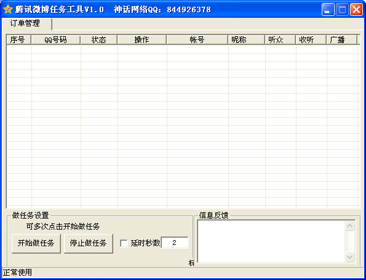Click the 信息反馈 scrollbar down arrow
The height and width of the screenshot is (280, 366).
[349, 257]
